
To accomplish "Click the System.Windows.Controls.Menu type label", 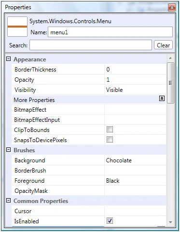I will tap(70, 21).
